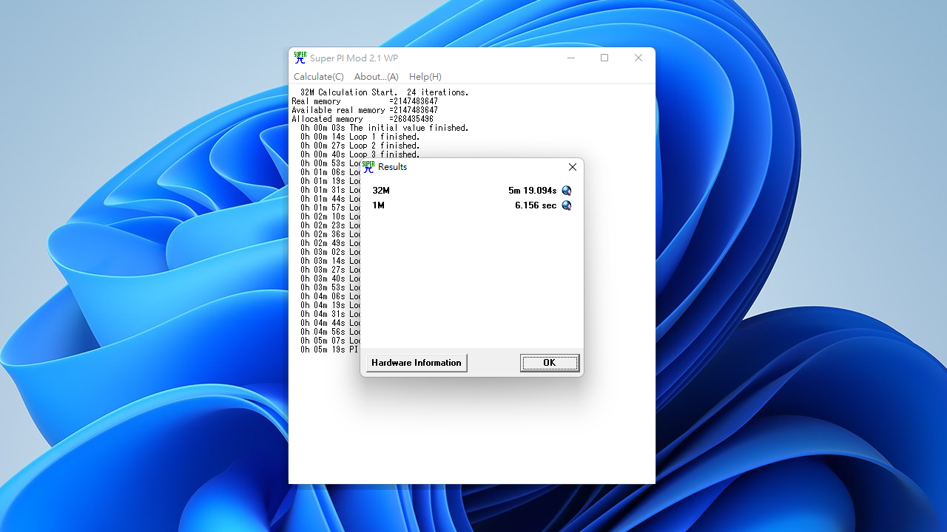Screen dimensions: 947x532
Task: Open the Calculate menu
Action: click(x=318, y=76)
